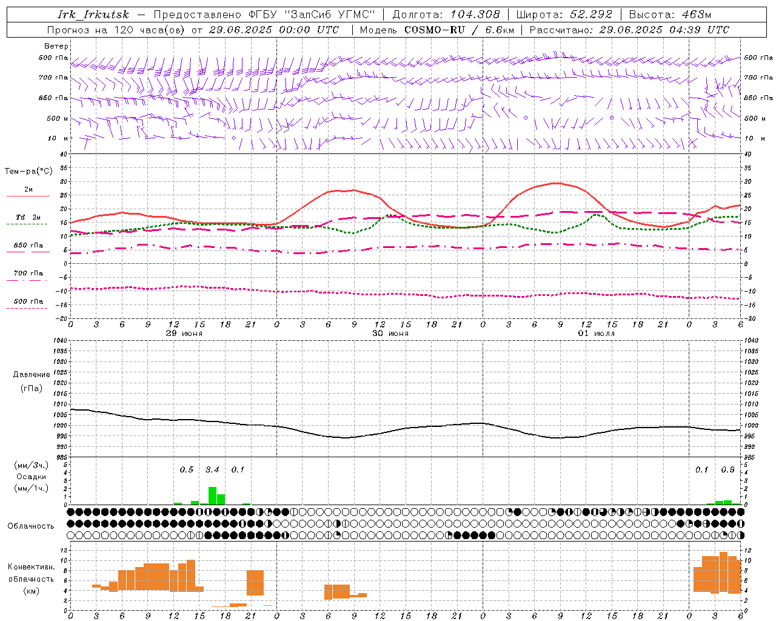Click the line sample under 500 гПа temperature legend
The width and height of the screenshot is (776, 621).
pos(27,308)
